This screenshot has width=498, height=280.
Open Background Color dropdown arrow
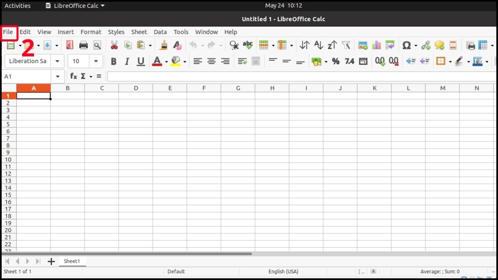point(185,62)
